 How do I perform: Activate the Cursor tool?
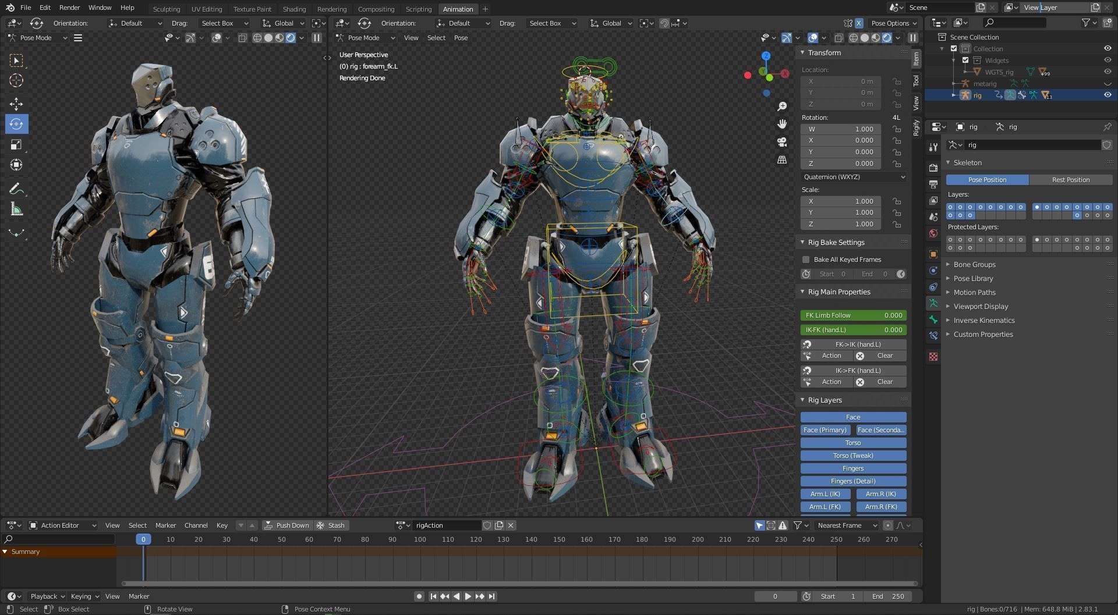point(16,81)
